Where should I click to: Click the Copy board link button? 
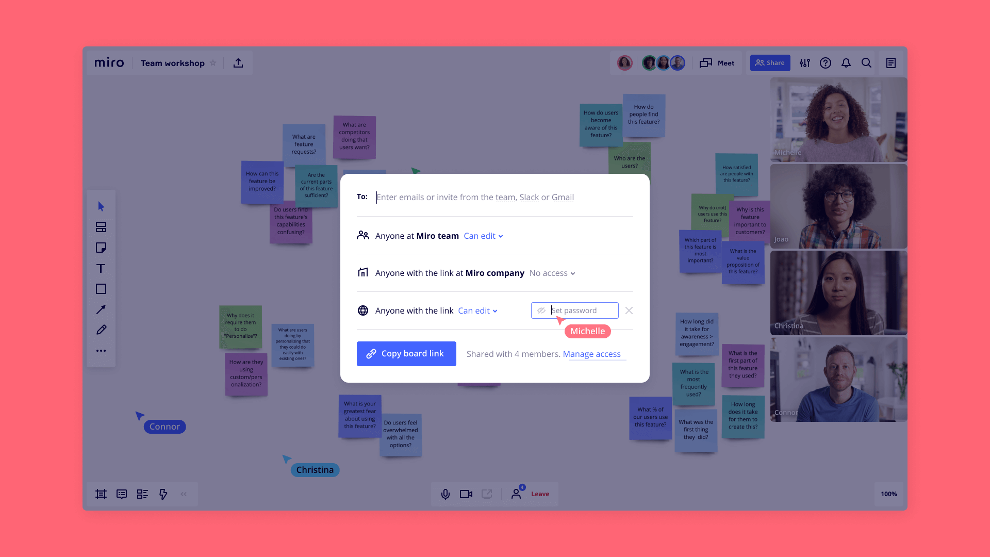click(406, 353)
